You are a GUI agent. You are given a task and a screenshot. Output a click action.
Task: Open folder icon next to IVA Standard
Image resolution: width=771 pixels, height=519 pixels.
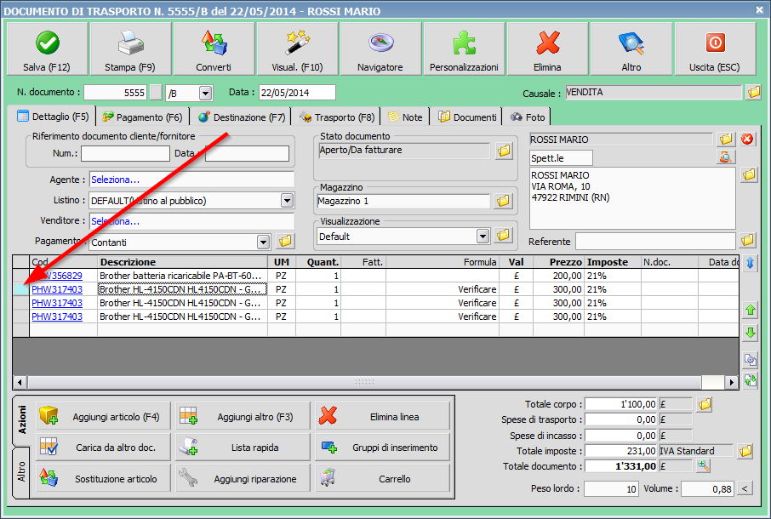point(746,451)
